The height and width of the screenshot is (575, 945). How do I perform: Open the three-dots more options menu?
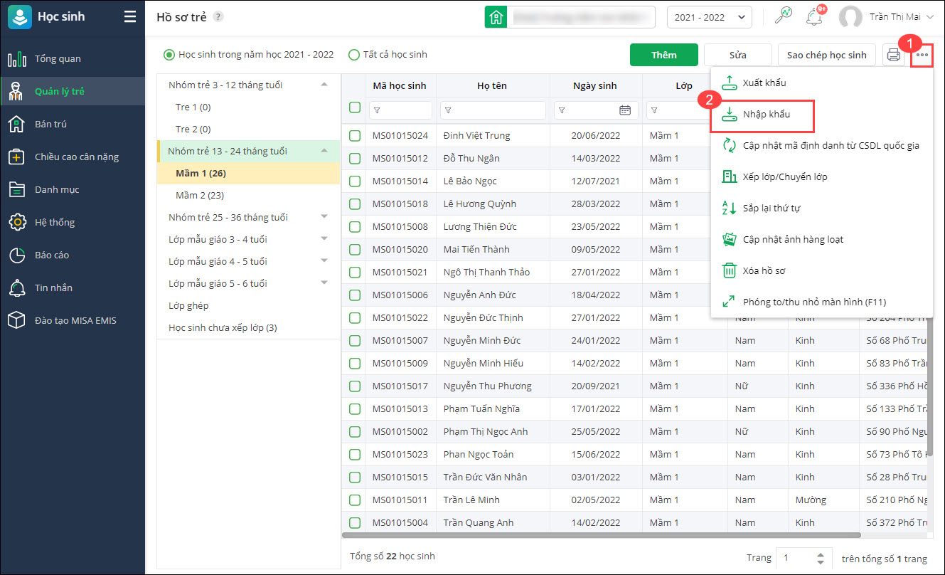(922, 55)
